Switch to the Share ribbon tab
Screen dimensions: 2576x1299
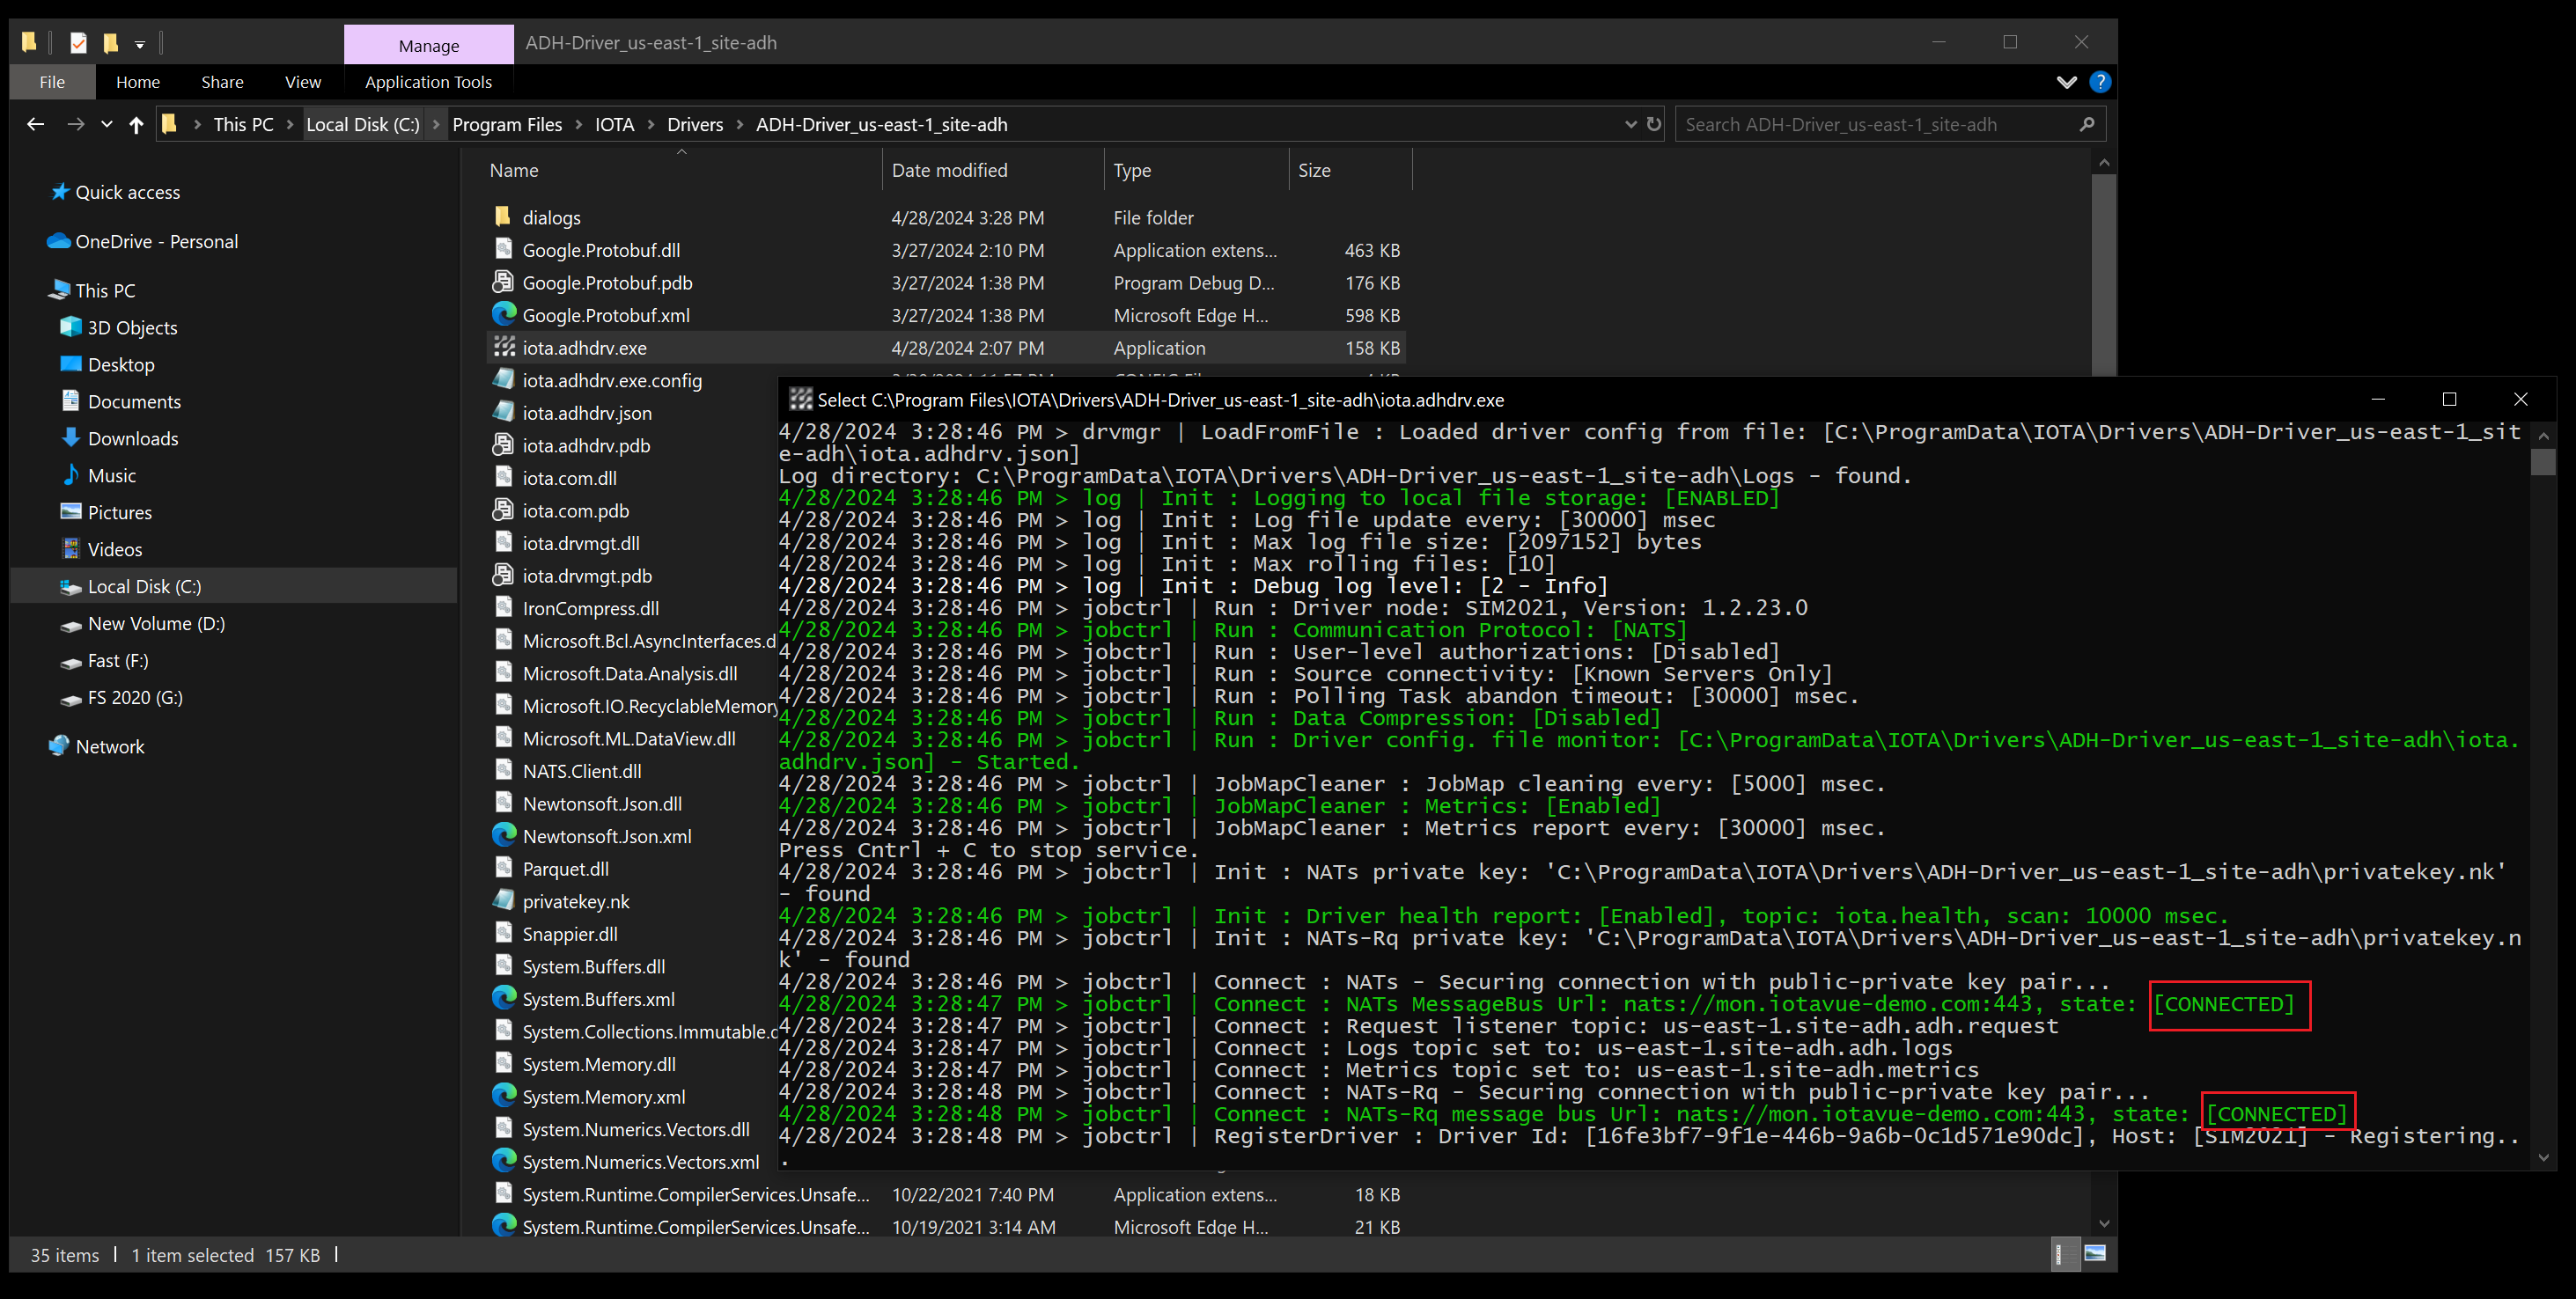tap(222, 82)
